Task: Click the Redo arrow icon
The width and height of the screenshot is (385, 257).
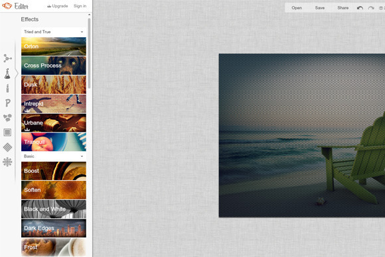Action: 371,8
